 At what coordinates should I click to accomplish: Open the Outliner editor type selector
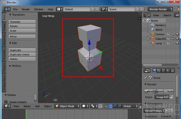point(147,15)
